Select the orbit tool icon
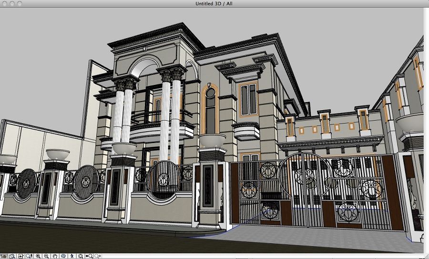This screenshot has height=259, width=429. 63,256
